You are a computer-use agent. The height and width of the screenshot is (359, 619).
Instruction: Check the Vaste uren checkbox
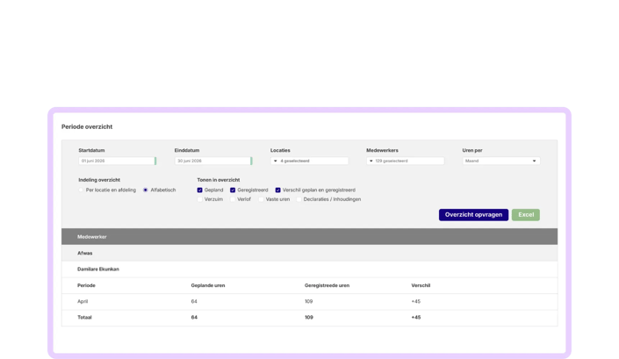261,199
